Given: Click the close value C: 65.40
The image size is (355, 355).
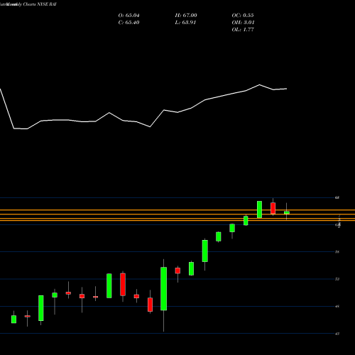Looking at the screenshot, I should (x=129, y=23).
